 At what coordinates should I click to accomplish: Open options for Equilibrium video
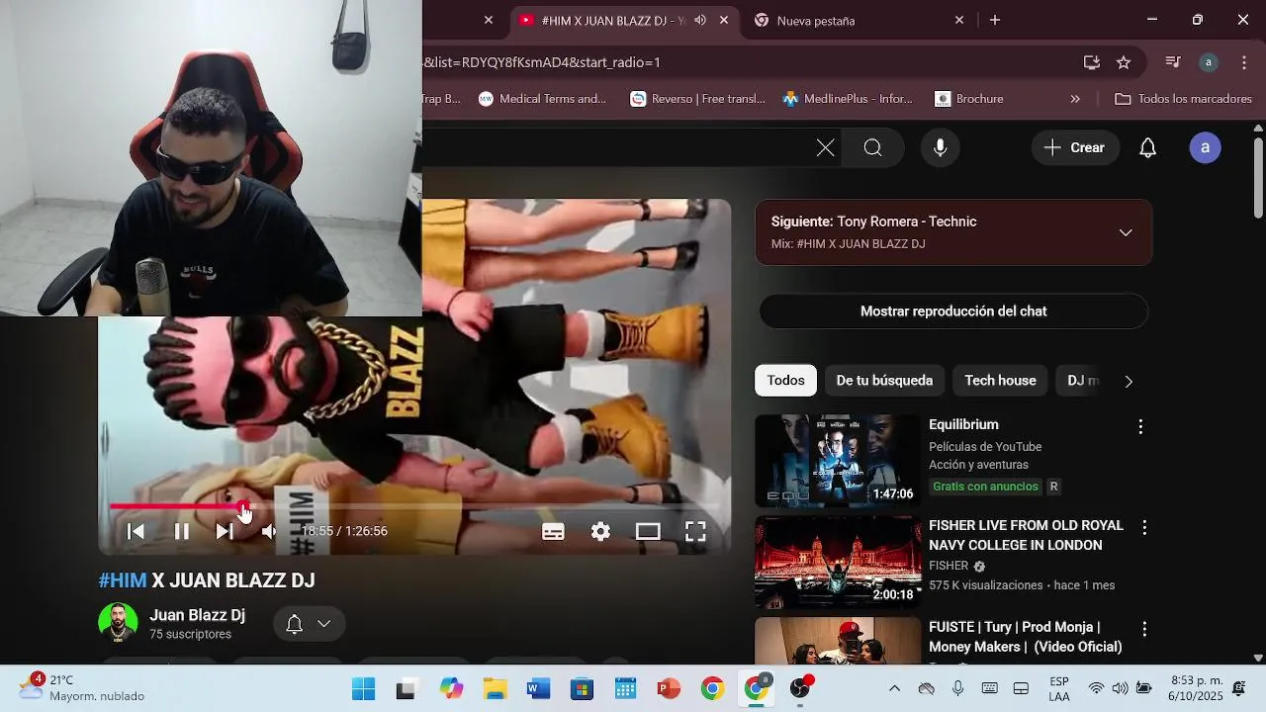click(1140, 426)
